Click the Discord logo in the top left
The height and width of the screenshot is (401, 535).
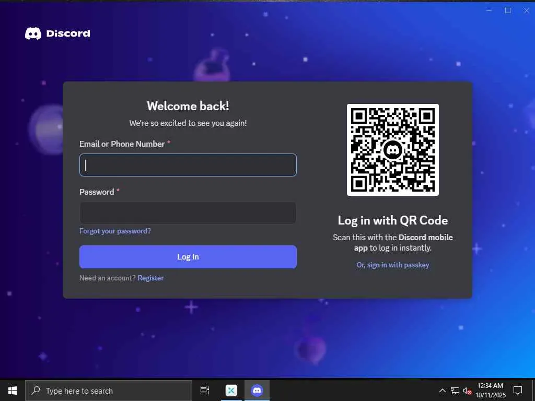[57, 33]
